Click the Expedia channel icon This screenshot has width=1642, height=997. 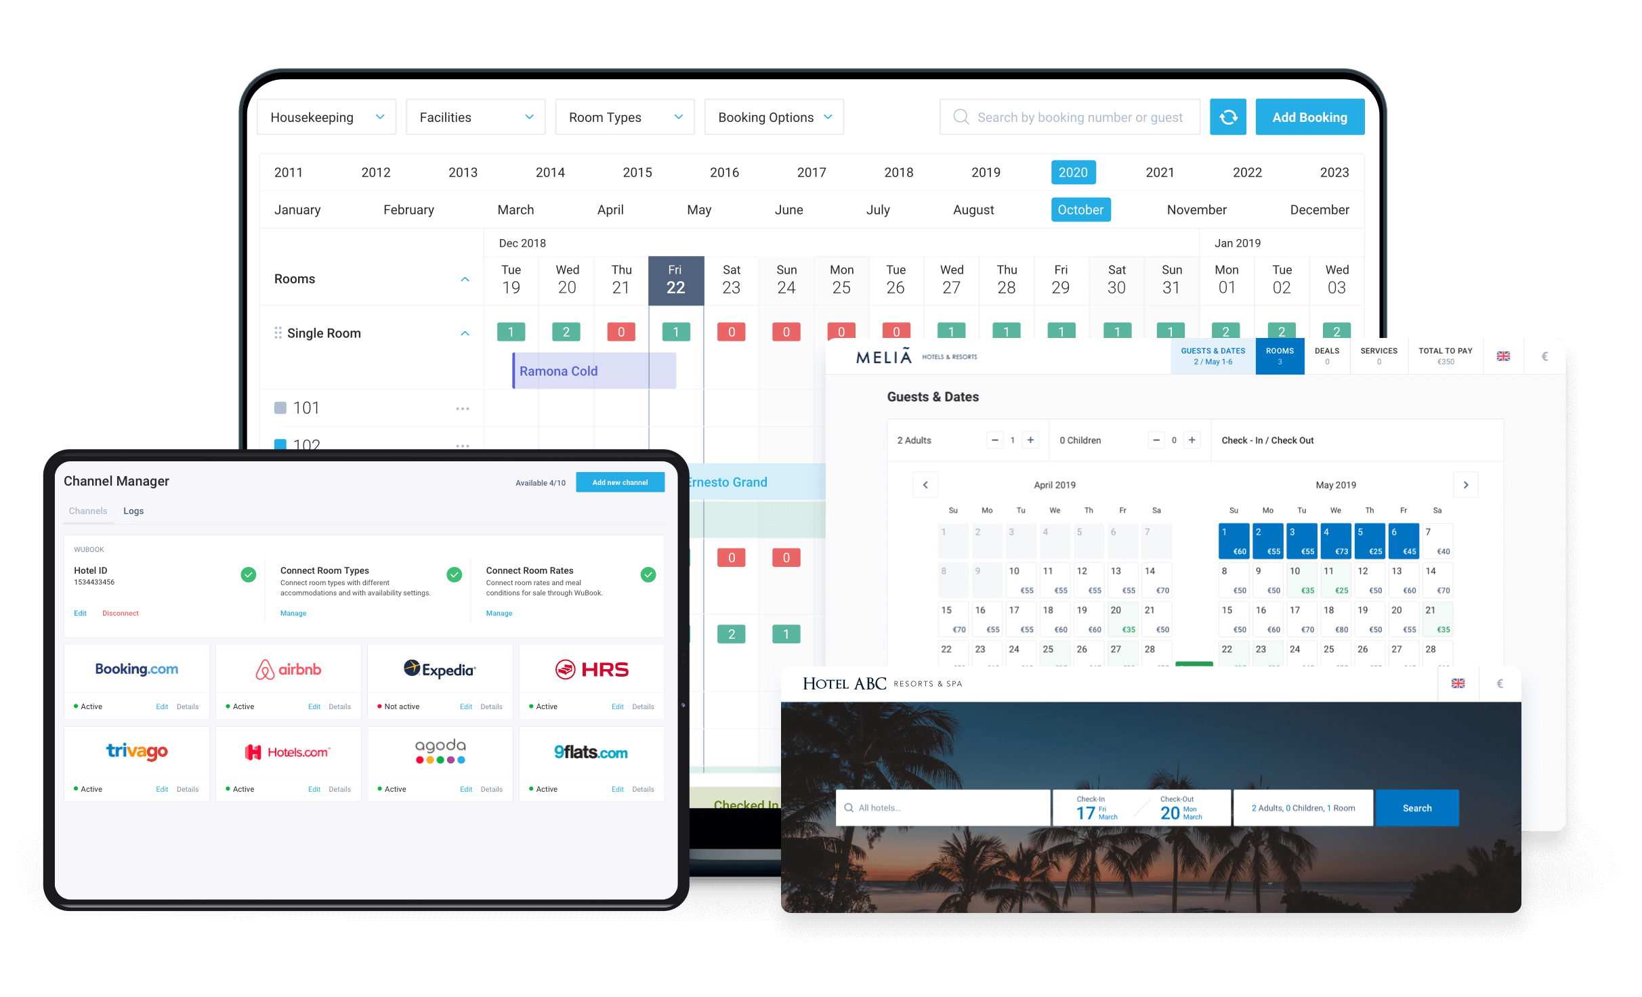439,669
